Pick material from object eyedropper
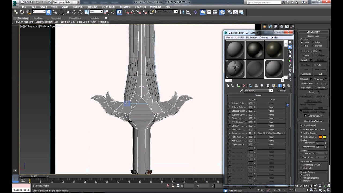The height and width of the screenshot is (193, 343). (241, 91)
